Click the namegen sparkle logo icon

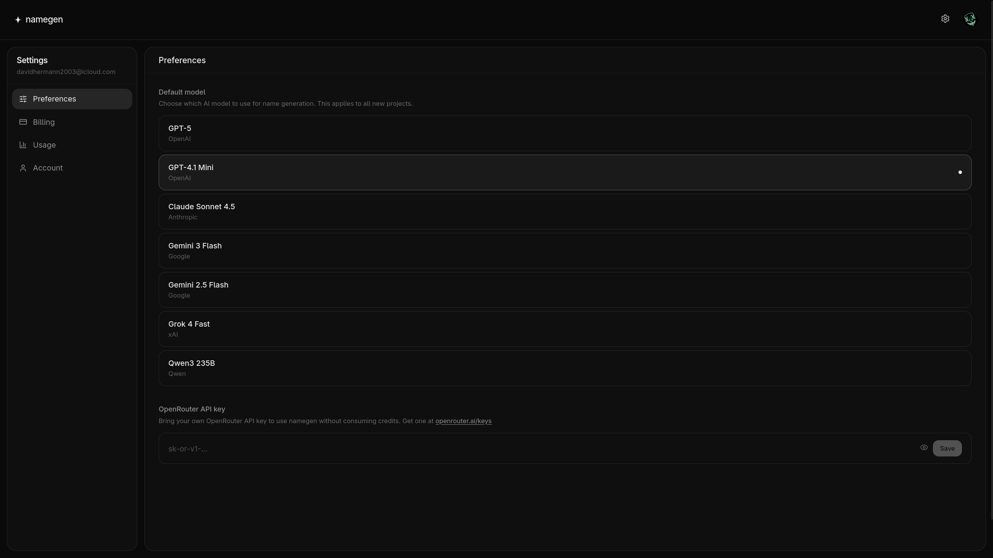pos(18,20)
